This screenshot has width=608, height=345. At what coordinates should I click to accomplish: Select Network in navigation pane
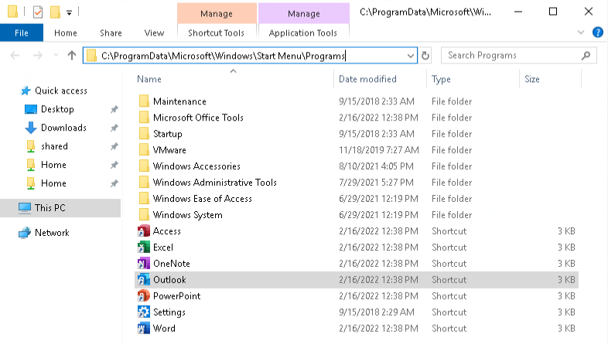pyautogui.click(x=52, y=233)
